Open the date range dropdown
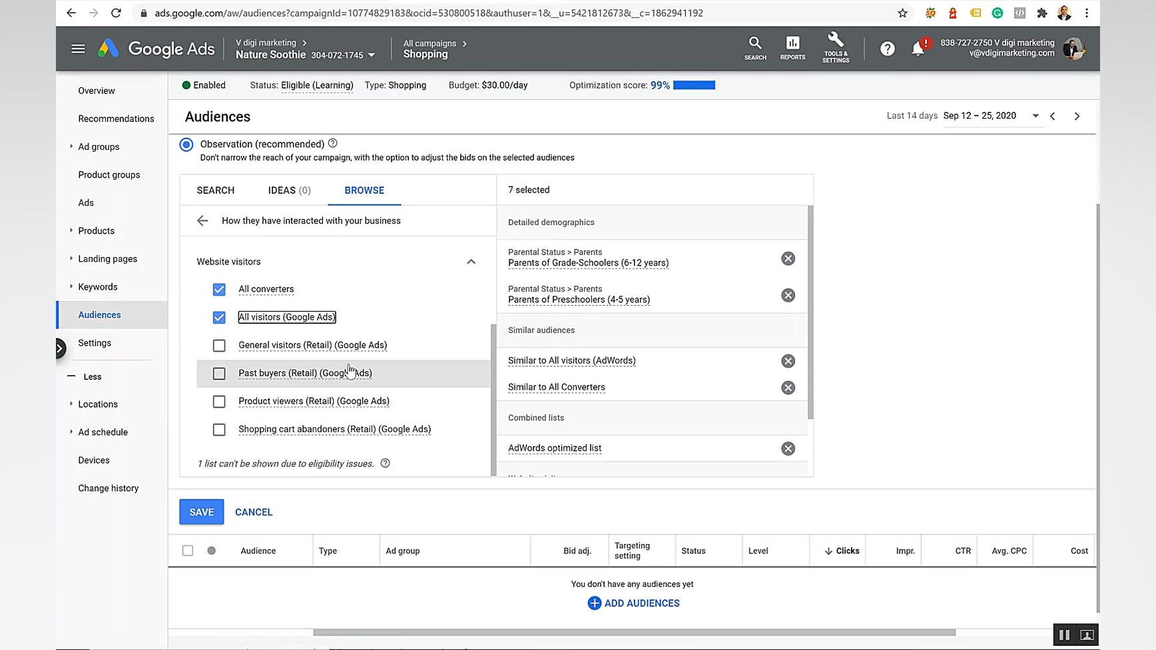This screenshot has height=650, width=1156. [x=1035, y=116]
